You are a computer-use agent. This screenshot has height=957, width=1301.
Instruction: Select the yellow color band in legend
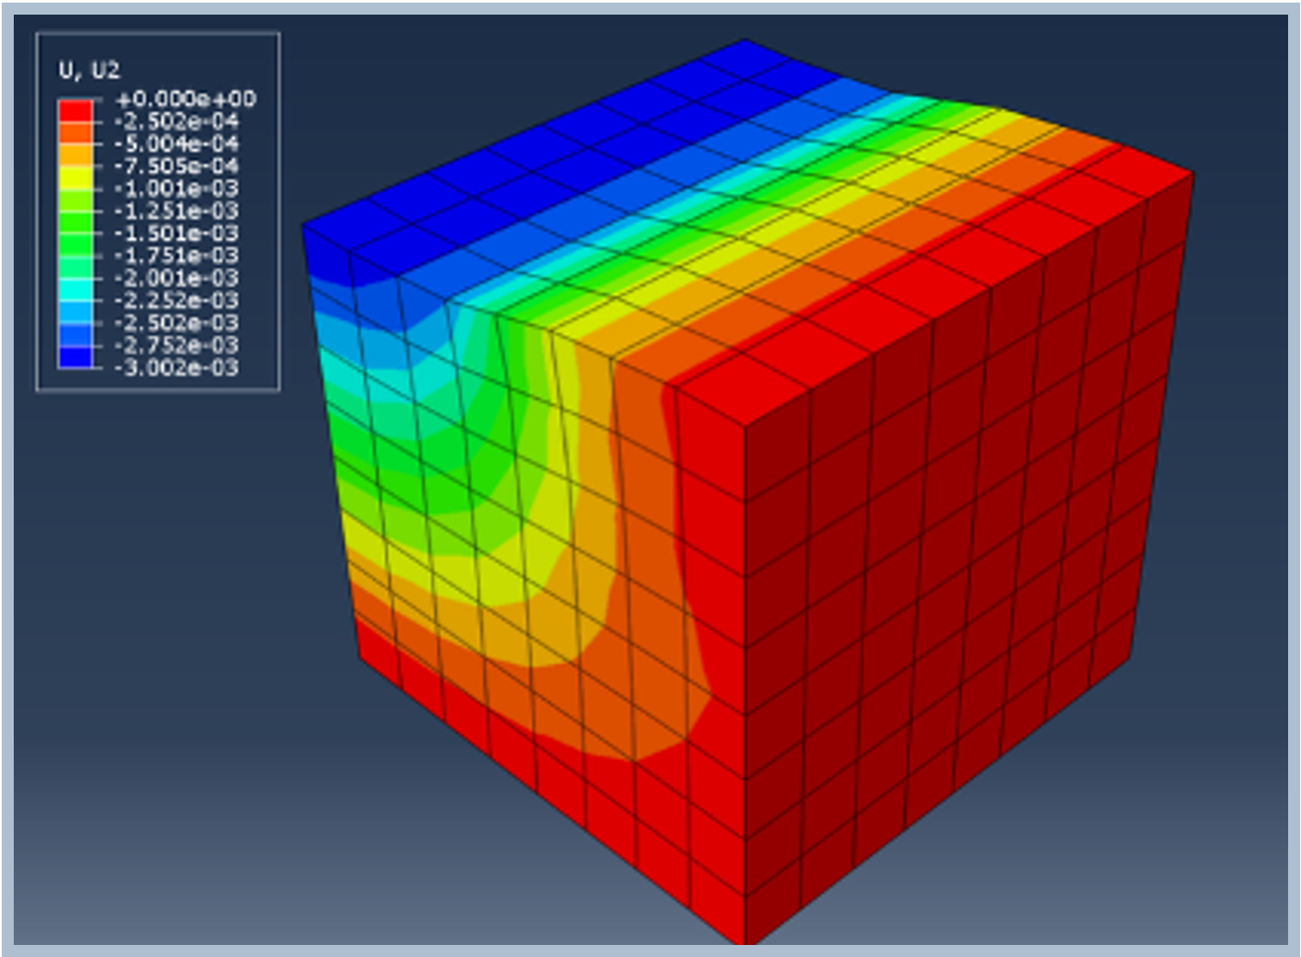(75, 177)
